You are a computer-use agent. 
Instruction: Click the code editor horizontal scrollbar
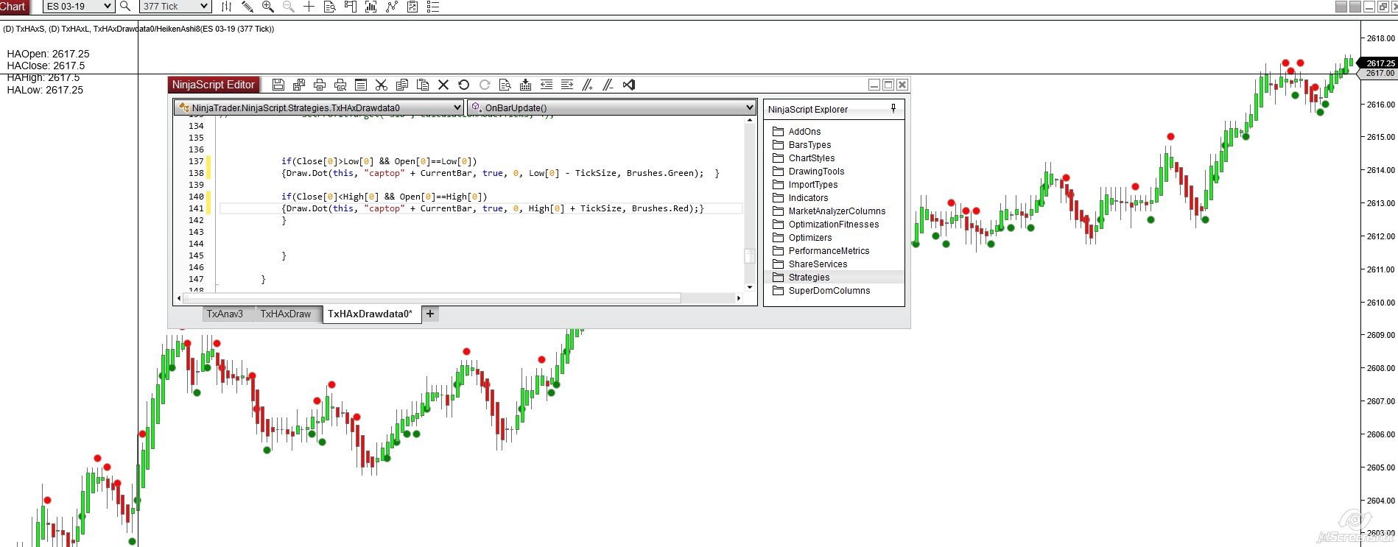tap(432, 298)
